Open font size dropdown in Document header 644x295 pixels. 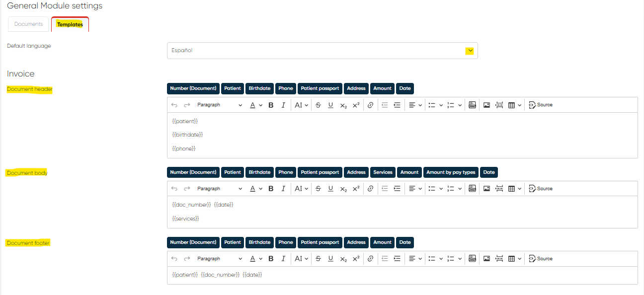pos(301,105)
